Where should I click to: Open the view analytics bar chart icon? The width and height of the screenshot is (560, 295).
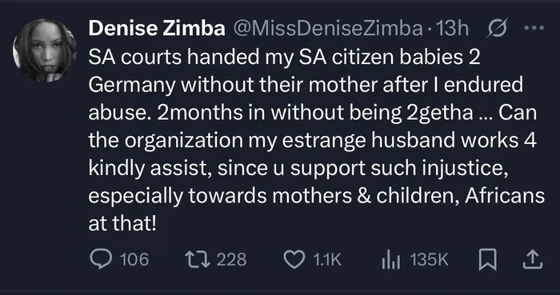[x=391, y=259]
